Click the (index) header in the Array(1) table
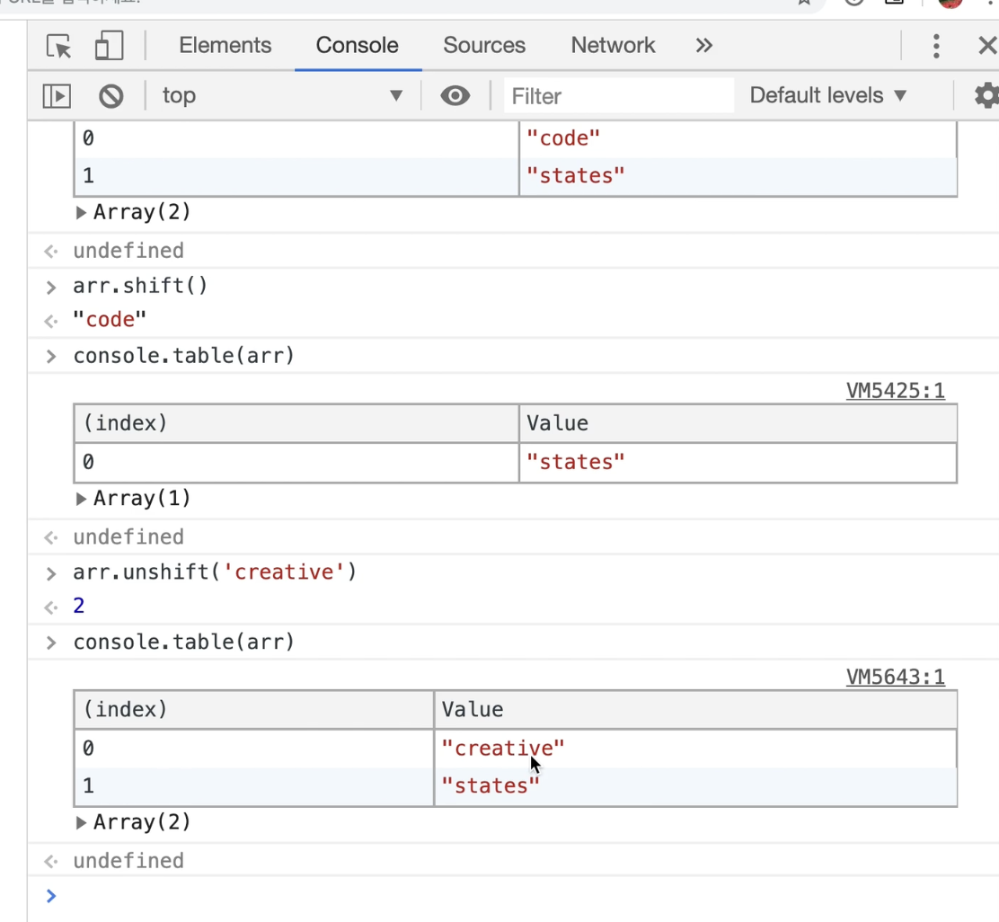This screenshot has height=922, width=999. [x=296, y=424]
